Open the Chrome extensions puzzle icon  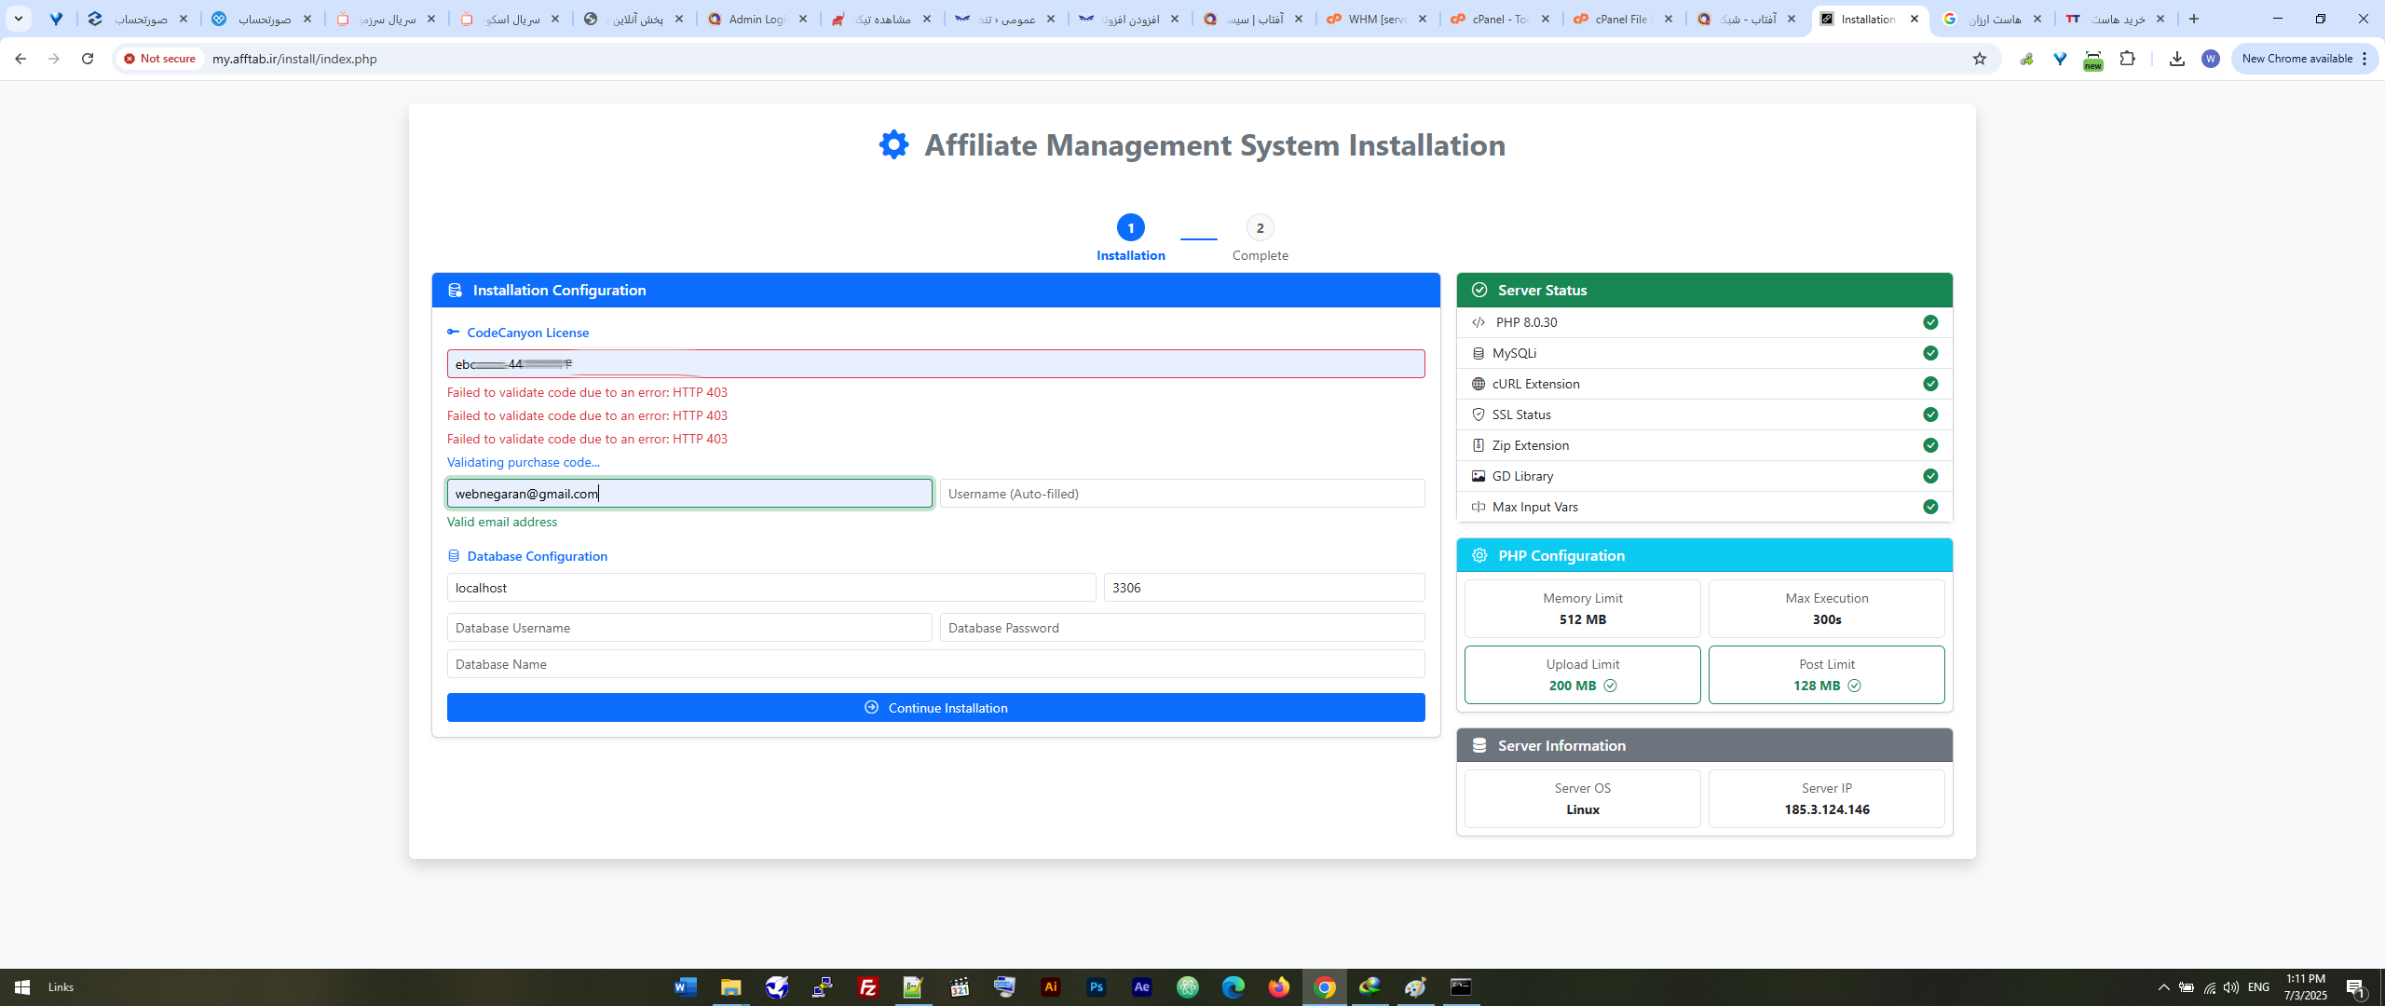2127,59
